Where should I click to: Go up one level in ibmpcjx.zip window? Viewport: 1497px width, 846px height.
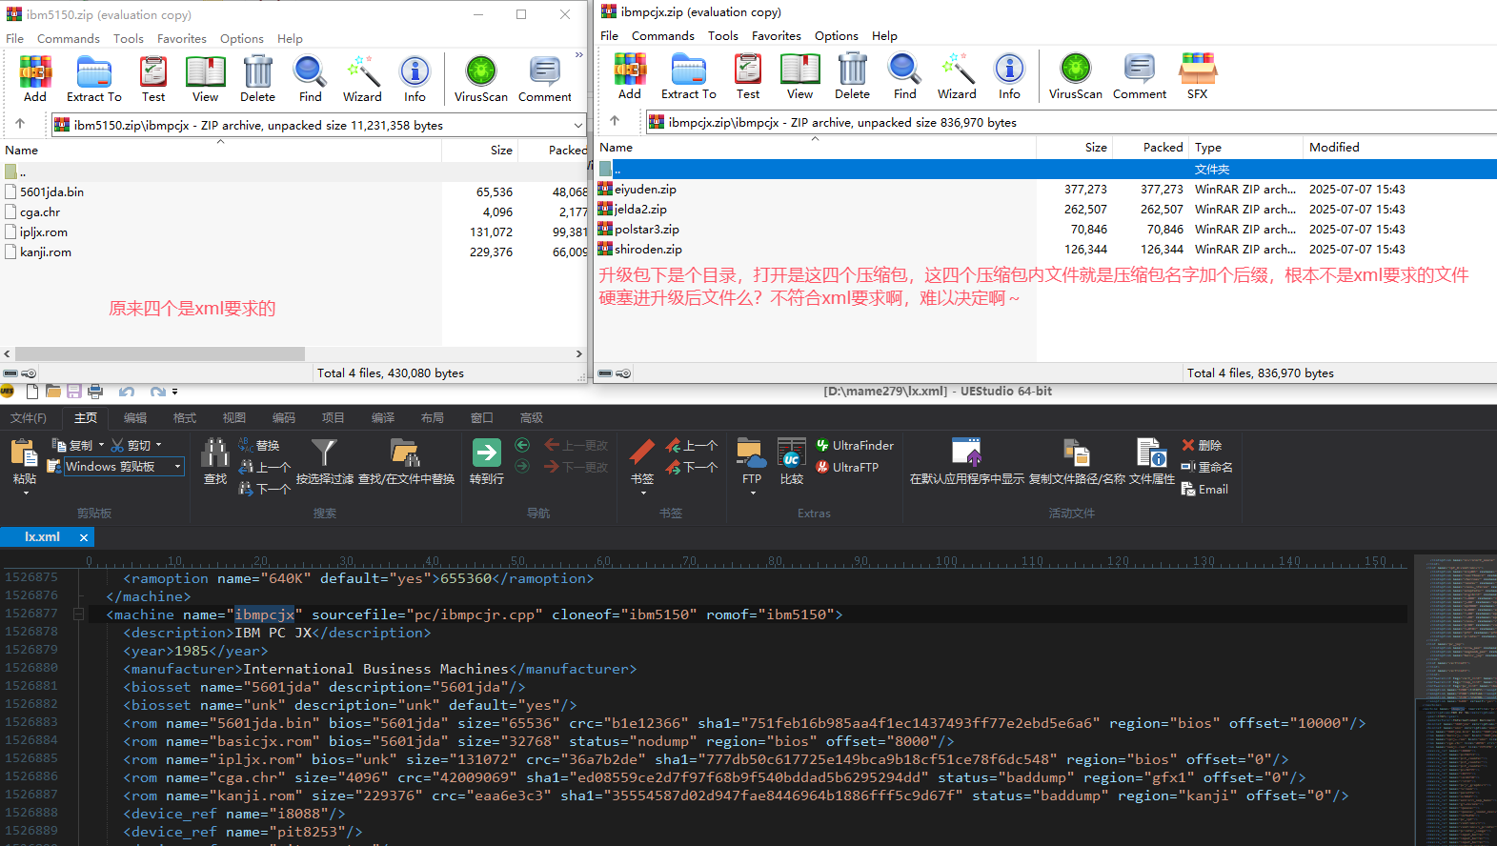point(615,121)
